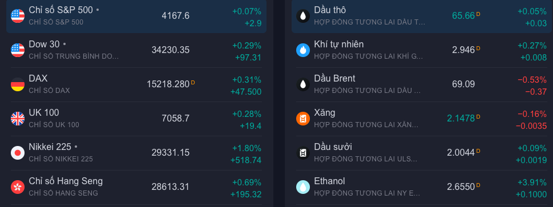
Task: Click the orange fuel can icon for Xăng
Action: click(x=303, y=119)
